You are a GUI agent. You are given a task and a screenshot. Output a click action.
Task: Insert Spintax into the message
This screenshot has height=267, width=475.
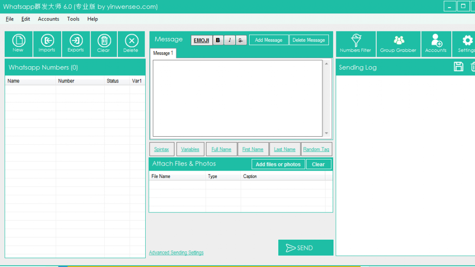tap(162, 149)
